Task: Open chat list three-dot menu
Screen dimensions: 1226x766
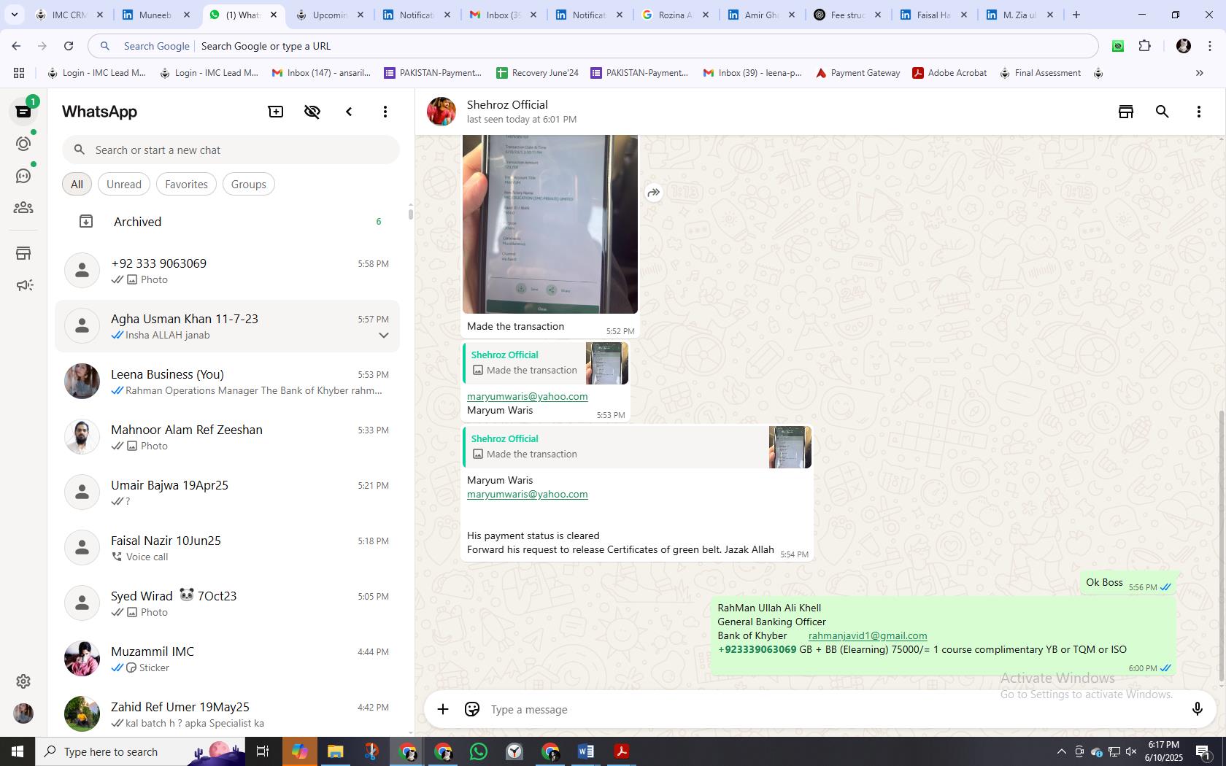Action: pyautogui.click(x=385, y=112)
